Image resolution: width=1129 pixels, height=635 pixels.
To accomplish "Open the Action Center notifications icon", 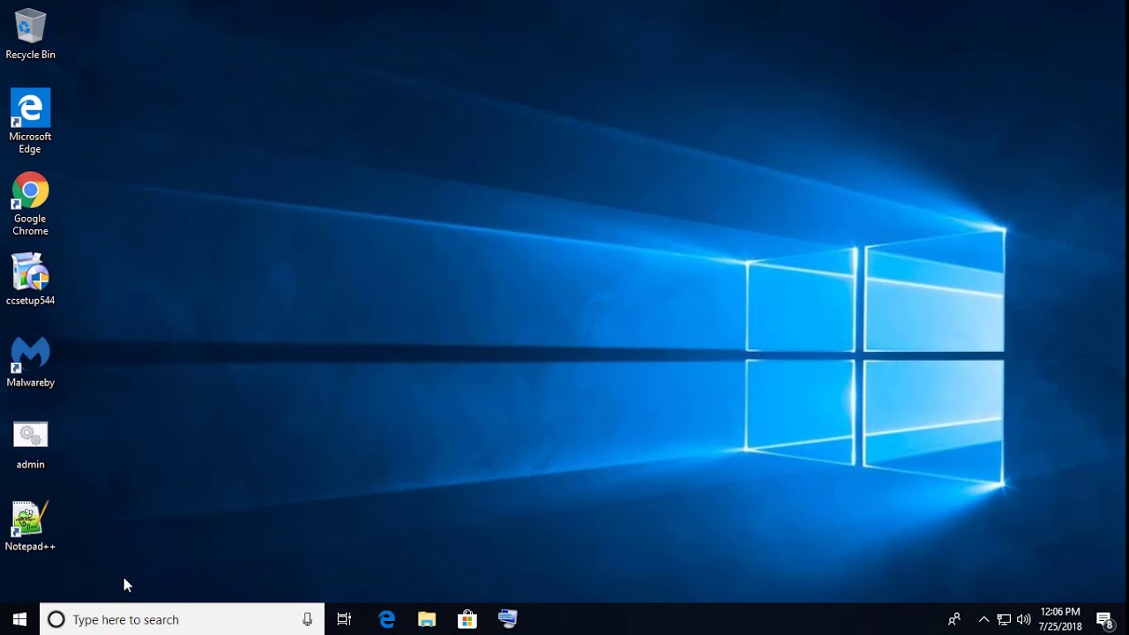I will click(x=1104, y=619).
